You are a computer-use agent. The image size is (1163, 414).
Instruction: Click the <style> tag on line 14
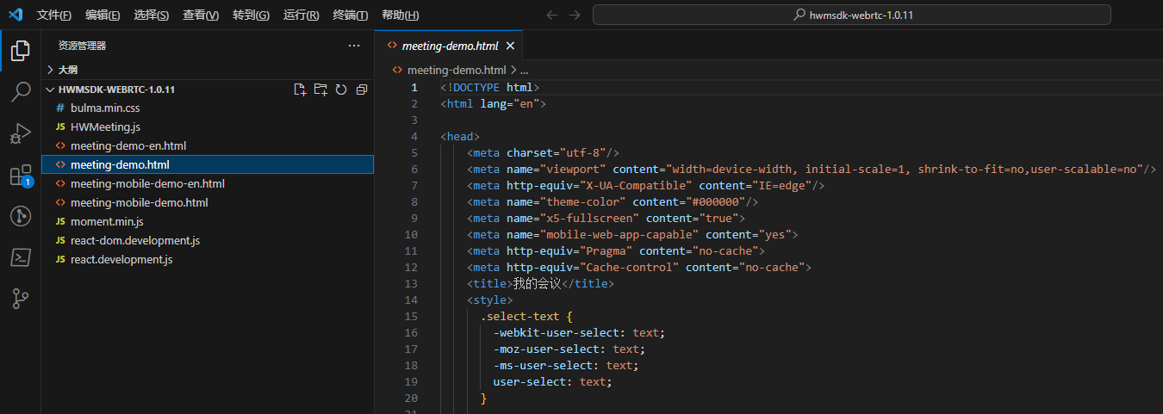point(489,300)
